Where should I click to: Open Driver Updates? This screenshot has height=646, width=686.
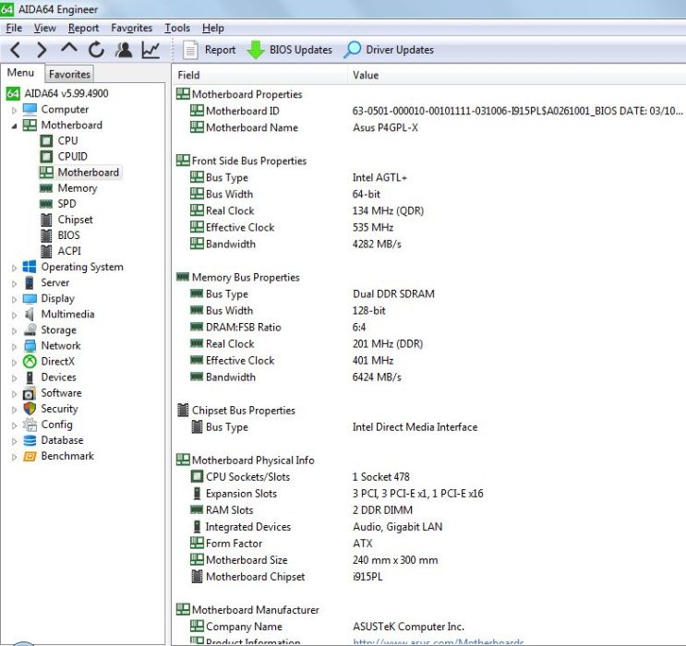[x=389, y=50]
